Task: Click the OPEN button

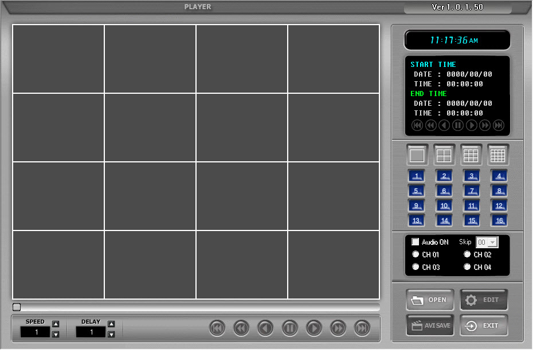Action: 429,300
